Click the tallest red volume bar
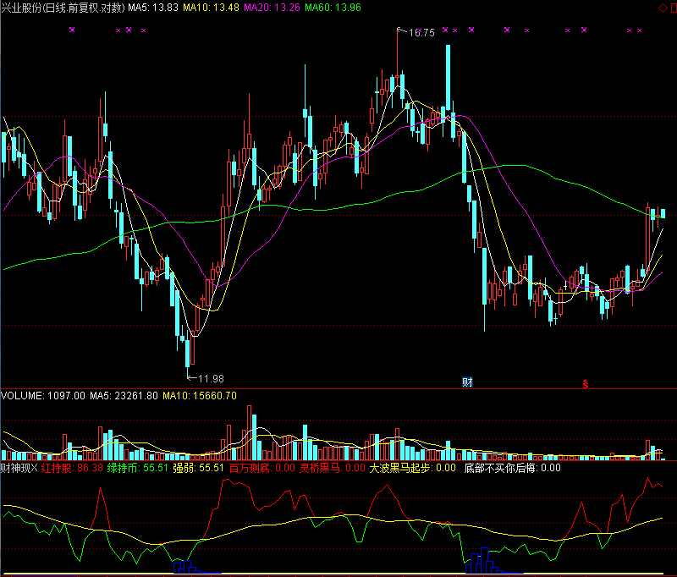 250,432
